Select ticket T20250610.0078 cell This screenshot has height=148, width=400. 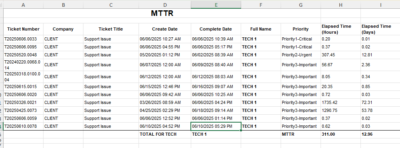pos(23,126)
